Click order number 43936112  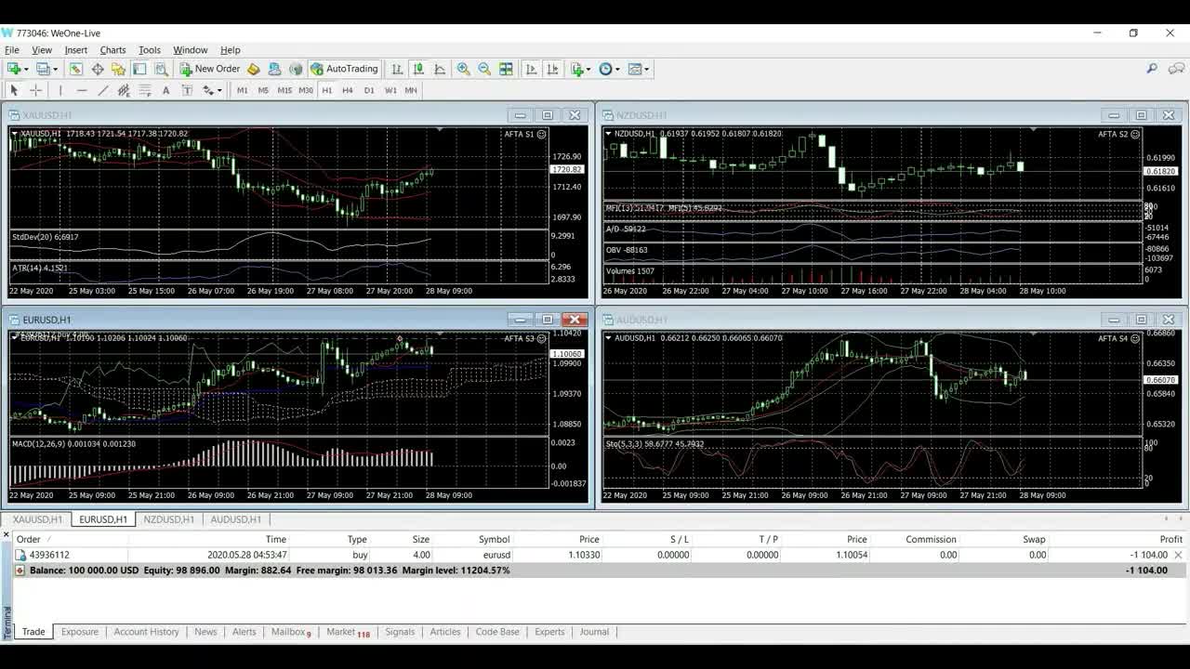coord(49,555)
